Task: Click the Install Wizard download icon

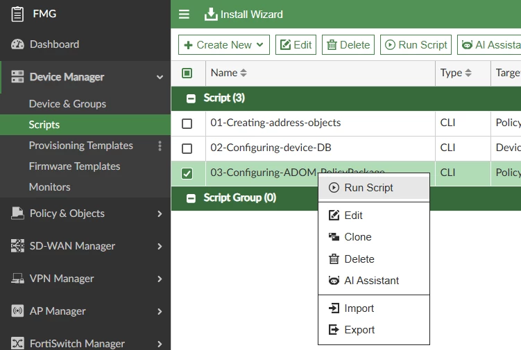Action: click(x=211, y=15)
